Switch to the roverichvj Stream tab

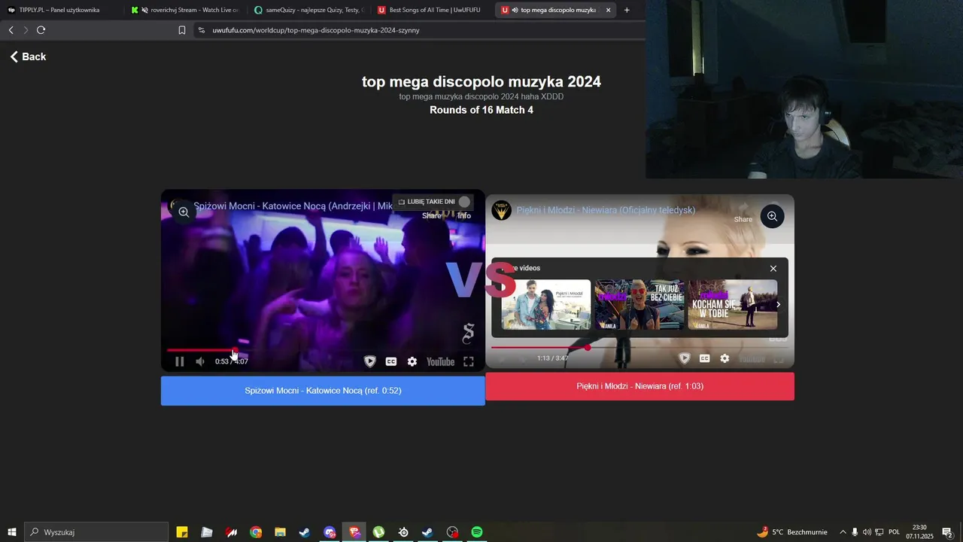click(184, 10)
